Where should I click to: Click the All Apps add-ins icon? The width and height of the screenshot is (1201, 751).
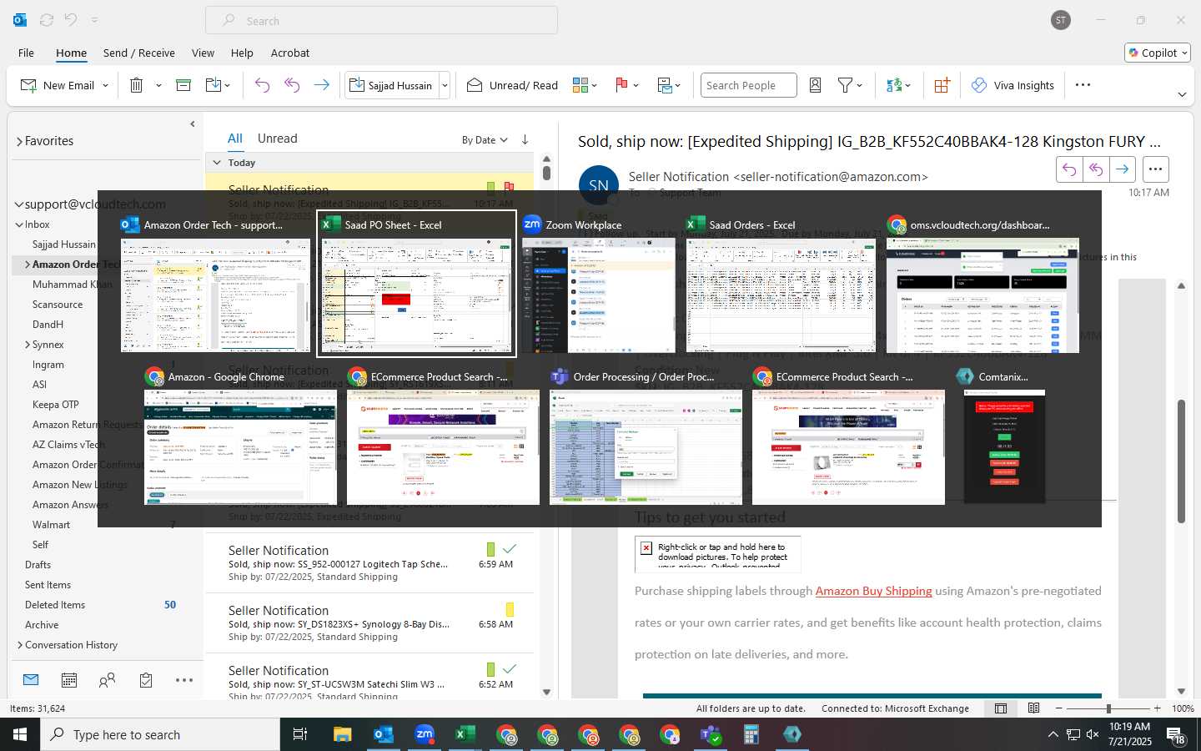pos(942,85)
